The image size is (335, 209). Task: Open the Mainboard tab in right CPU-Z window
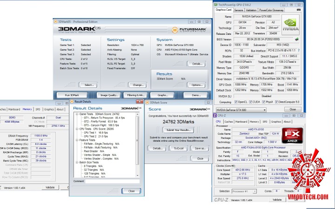(241, 122)
